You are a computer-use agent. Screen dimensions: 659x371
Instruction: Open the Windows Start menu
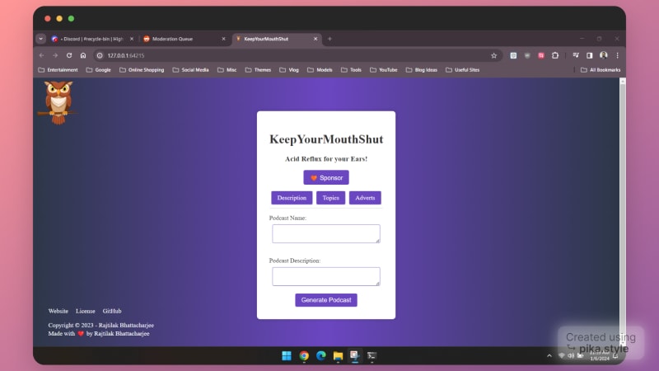tap(287, 355)
